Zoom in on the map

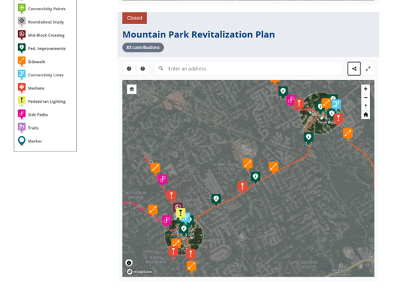tap(366, 89)
